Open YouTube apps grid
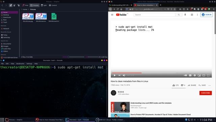This screenshot has height=122, width=216. click(x=192, y=15)
